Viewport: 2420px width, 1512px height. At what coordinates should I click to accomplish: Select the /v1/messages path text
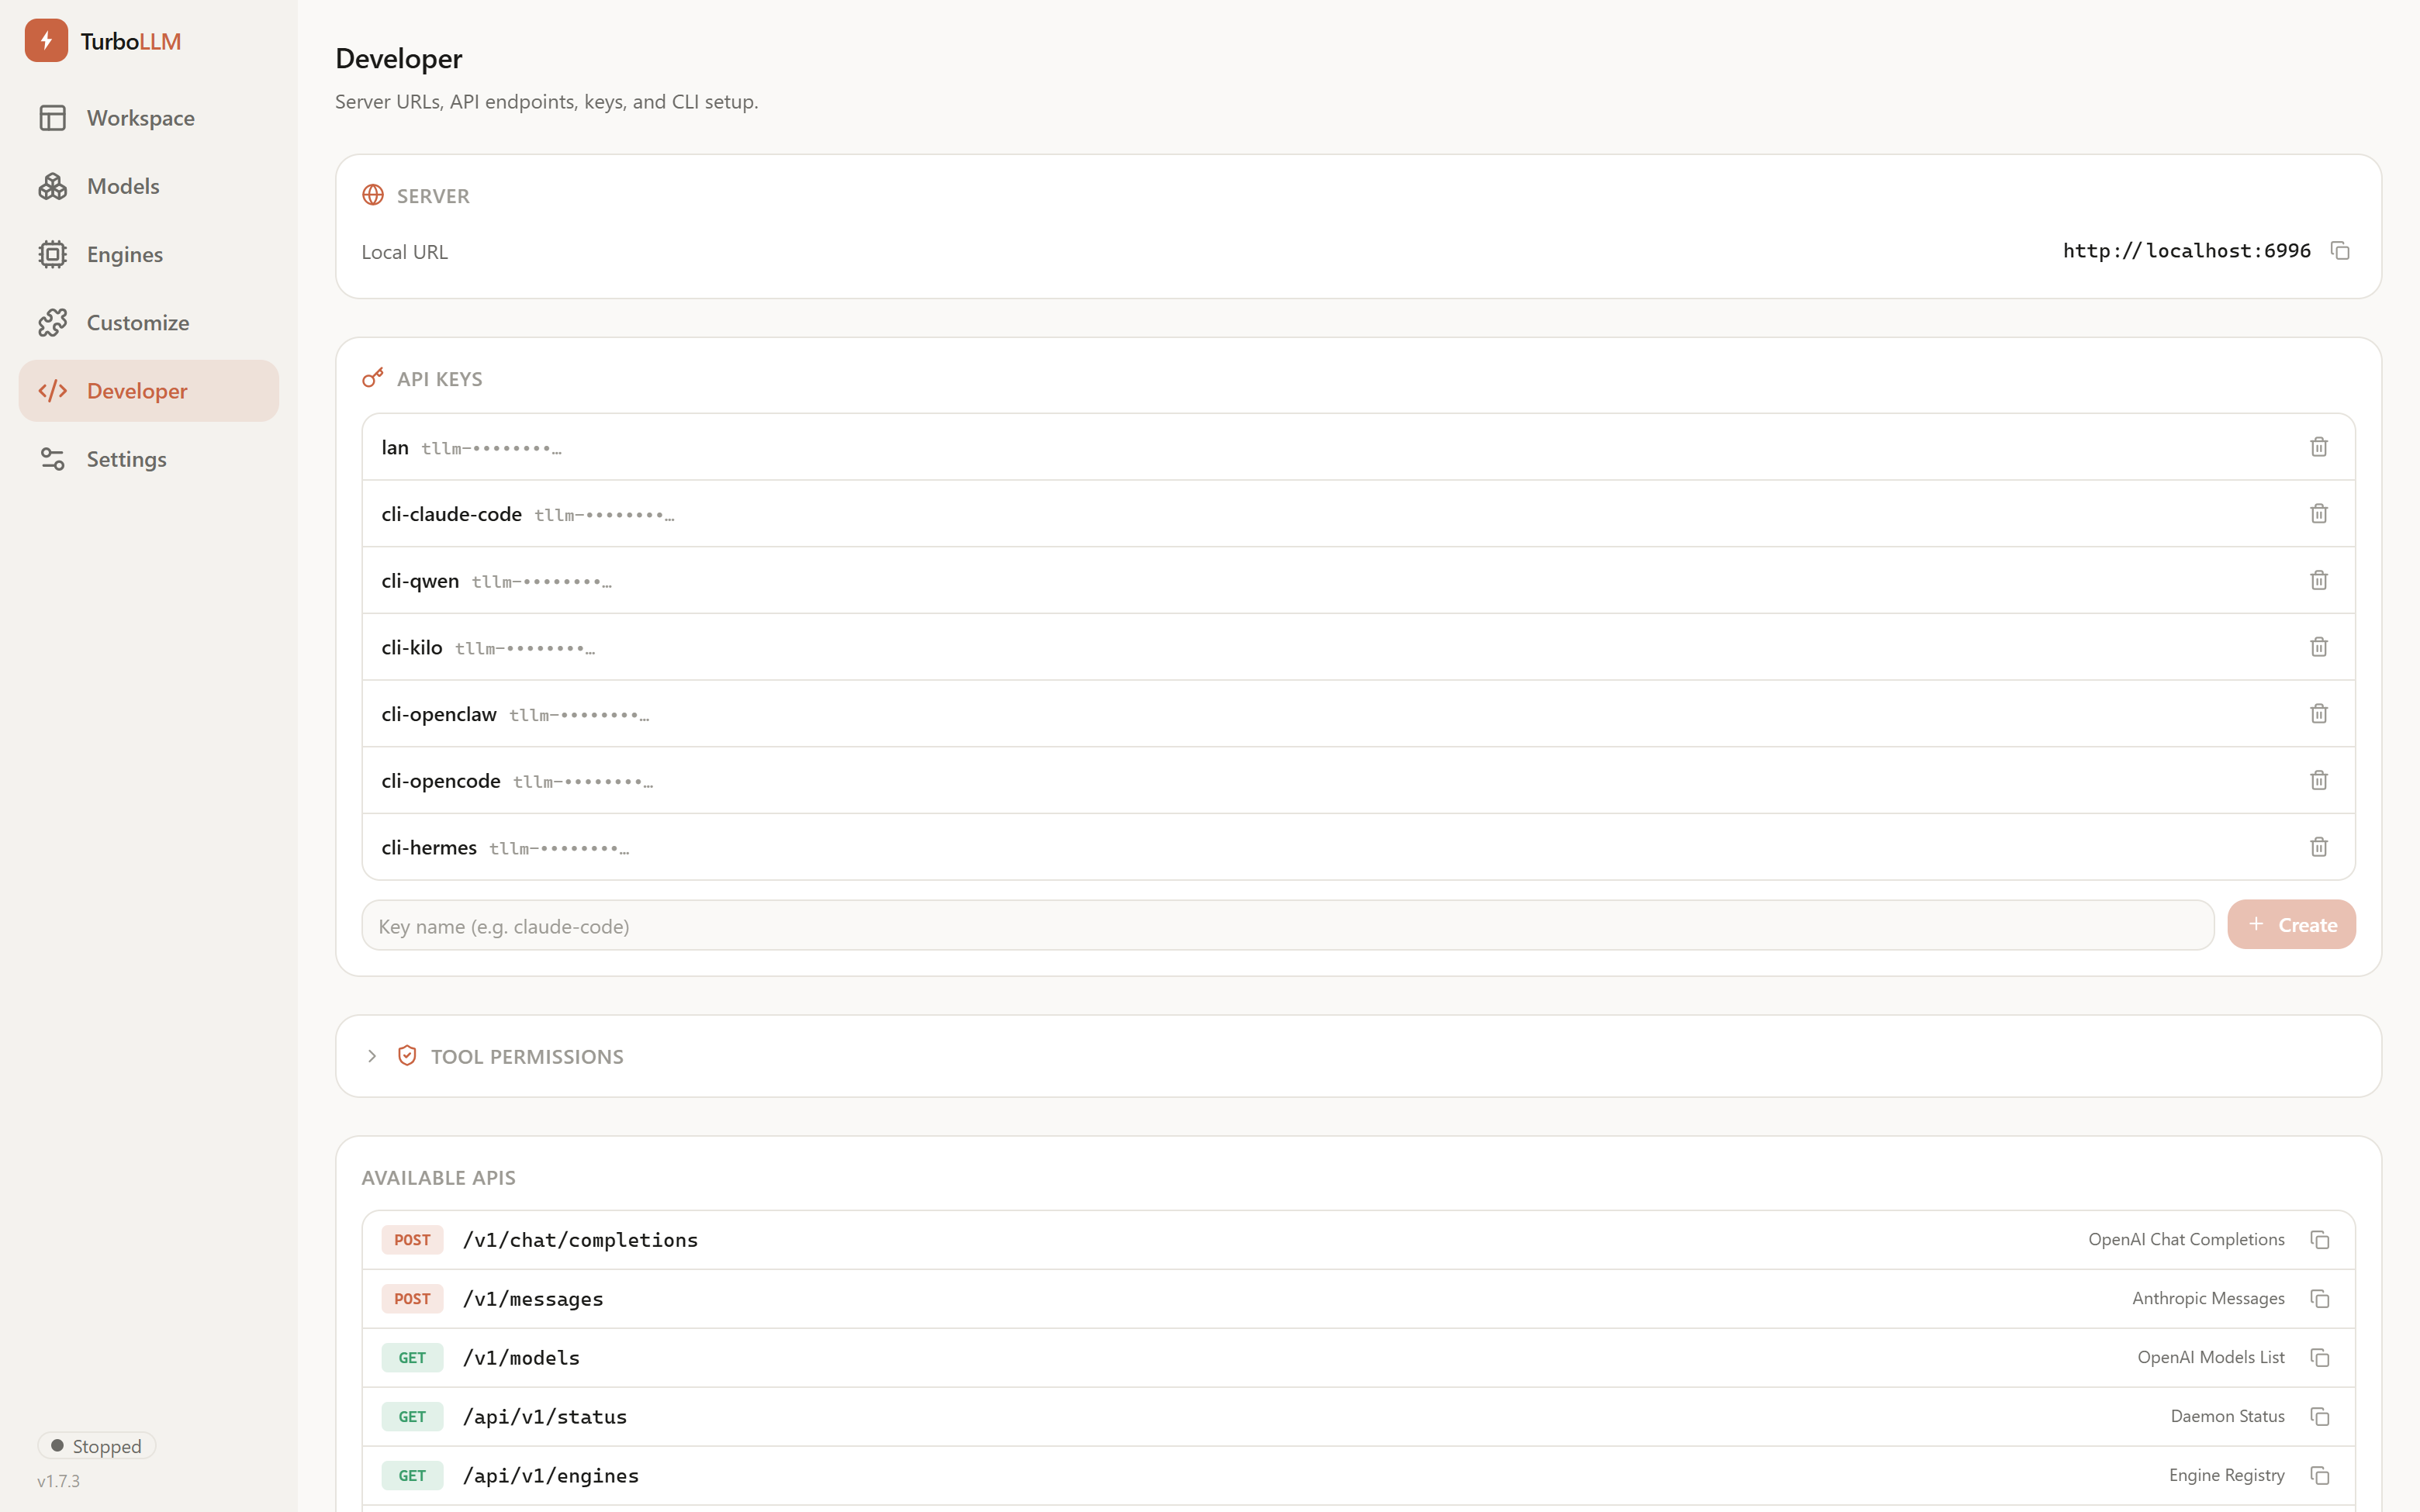[533, 1299]
